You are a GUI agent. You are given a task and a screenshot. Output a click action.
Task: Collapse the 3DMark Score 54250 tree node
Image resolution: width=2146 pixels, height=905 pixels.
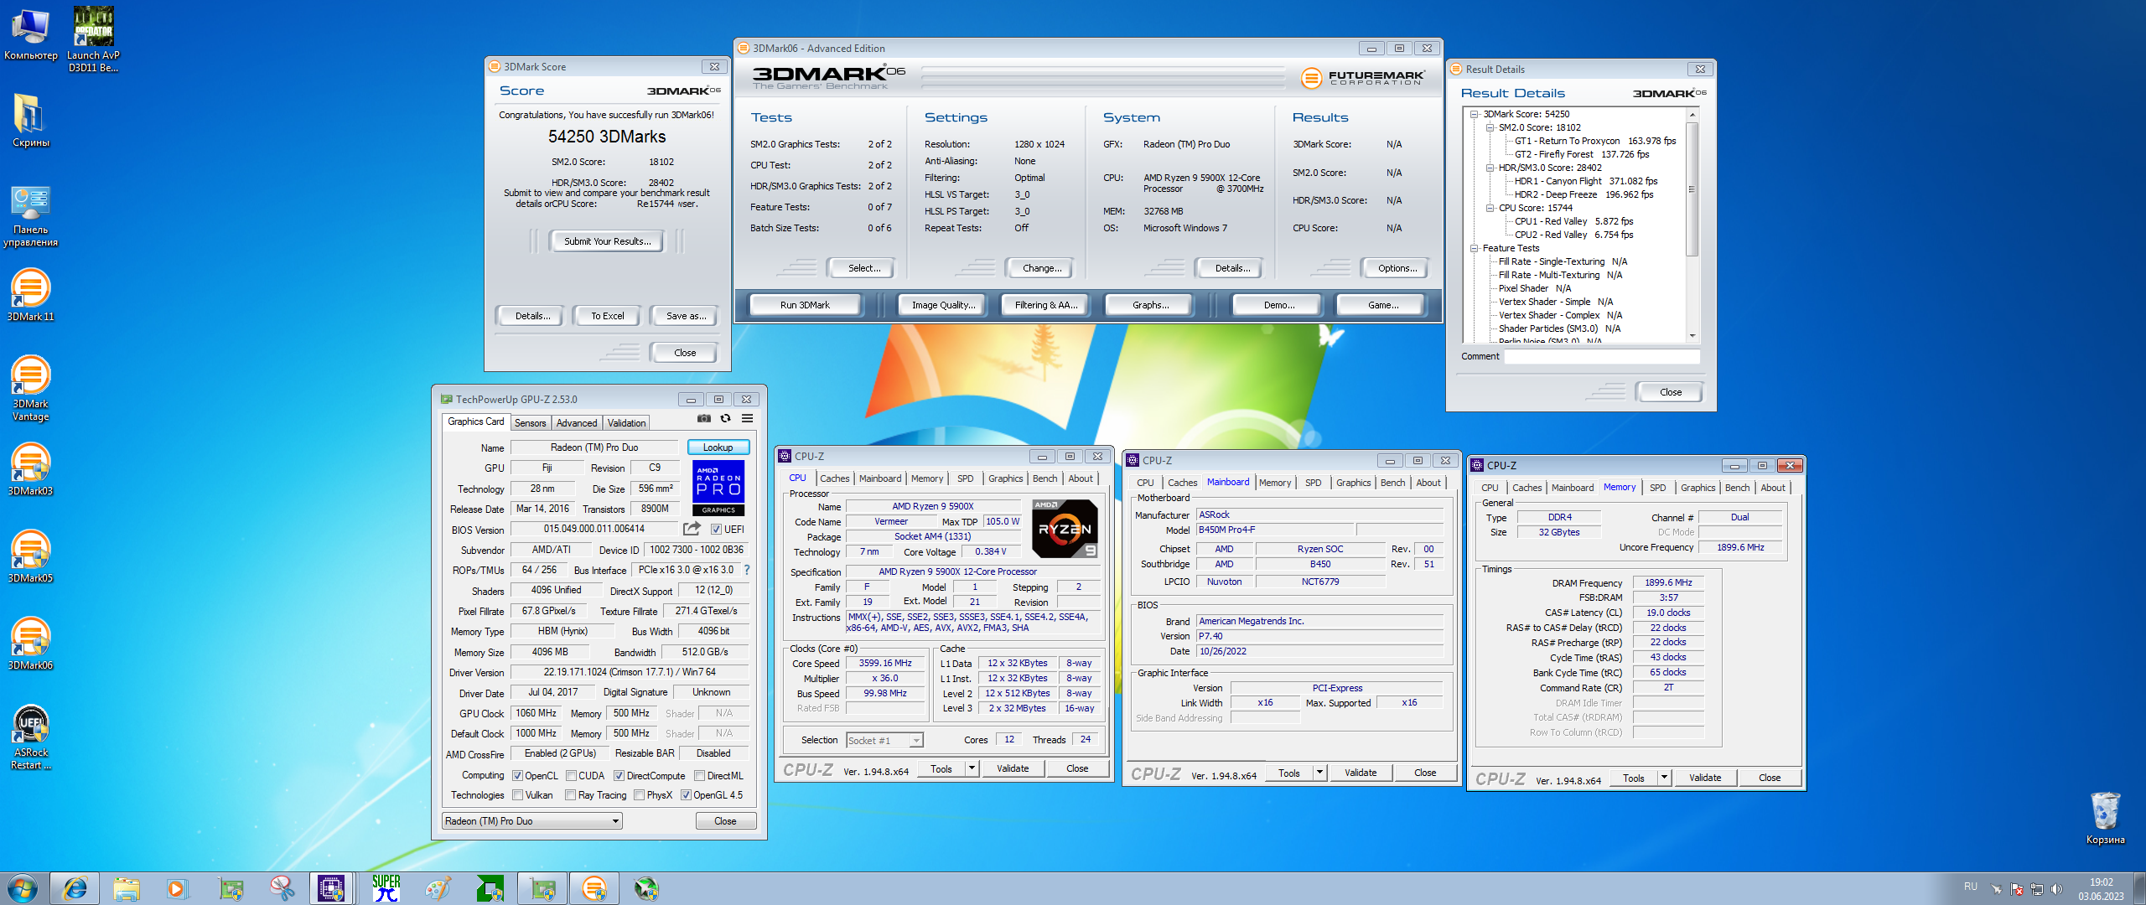click(1474, 114)
